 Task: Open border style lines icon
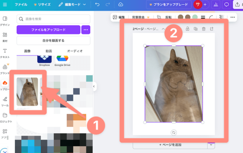click(203, 17)
